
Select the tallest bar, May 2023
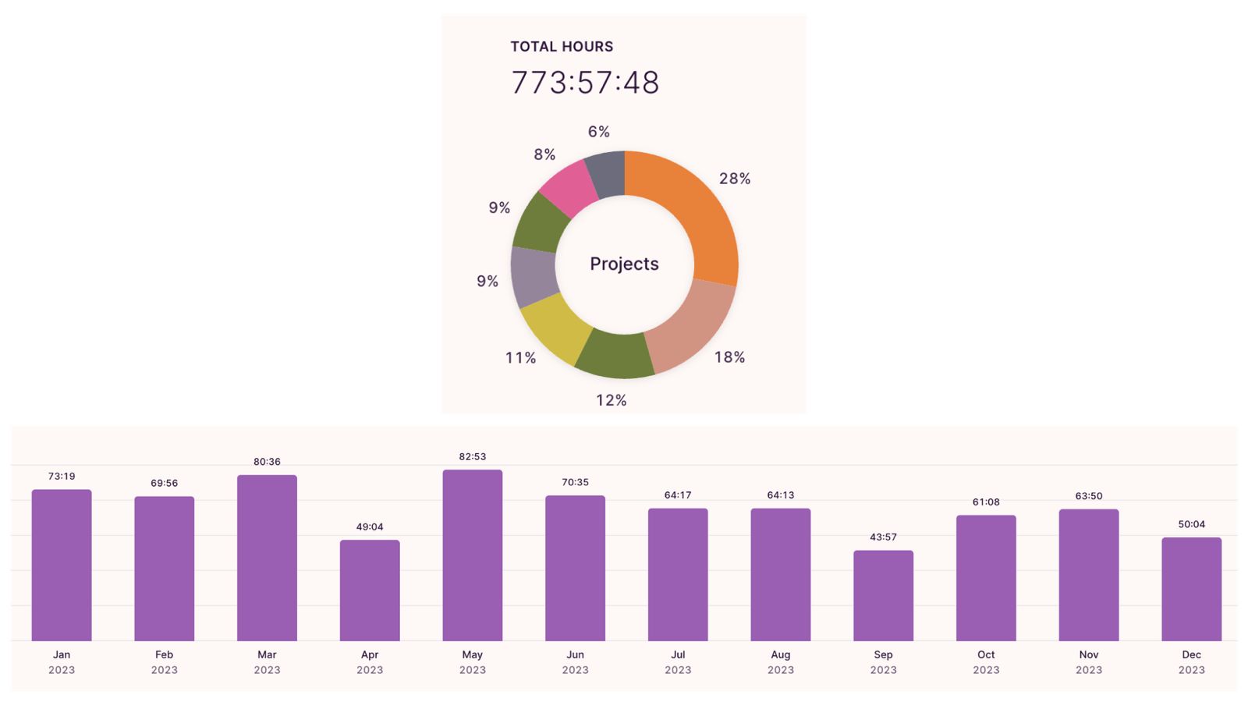click(473, 555)
